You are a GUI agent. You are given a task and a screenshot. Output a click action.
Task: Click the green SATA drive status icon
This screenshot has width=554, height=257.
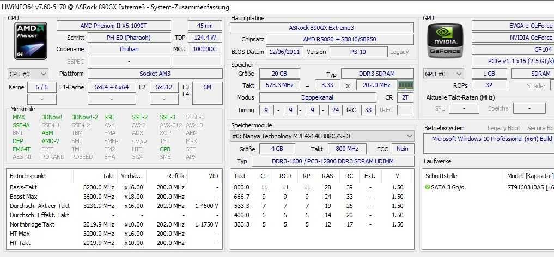428,187
